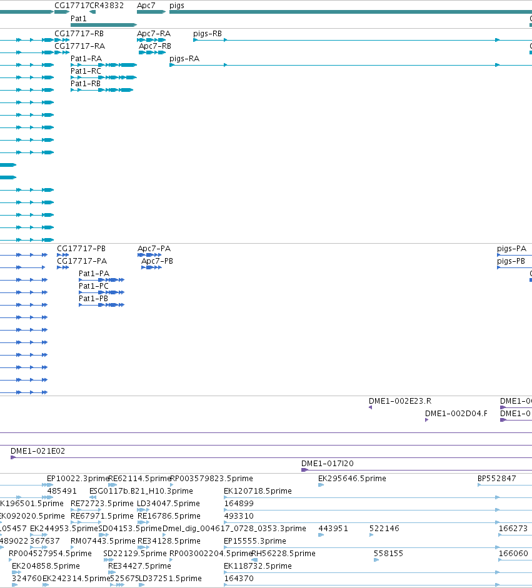Click the 485491 feature label

[x=62, y=491]
